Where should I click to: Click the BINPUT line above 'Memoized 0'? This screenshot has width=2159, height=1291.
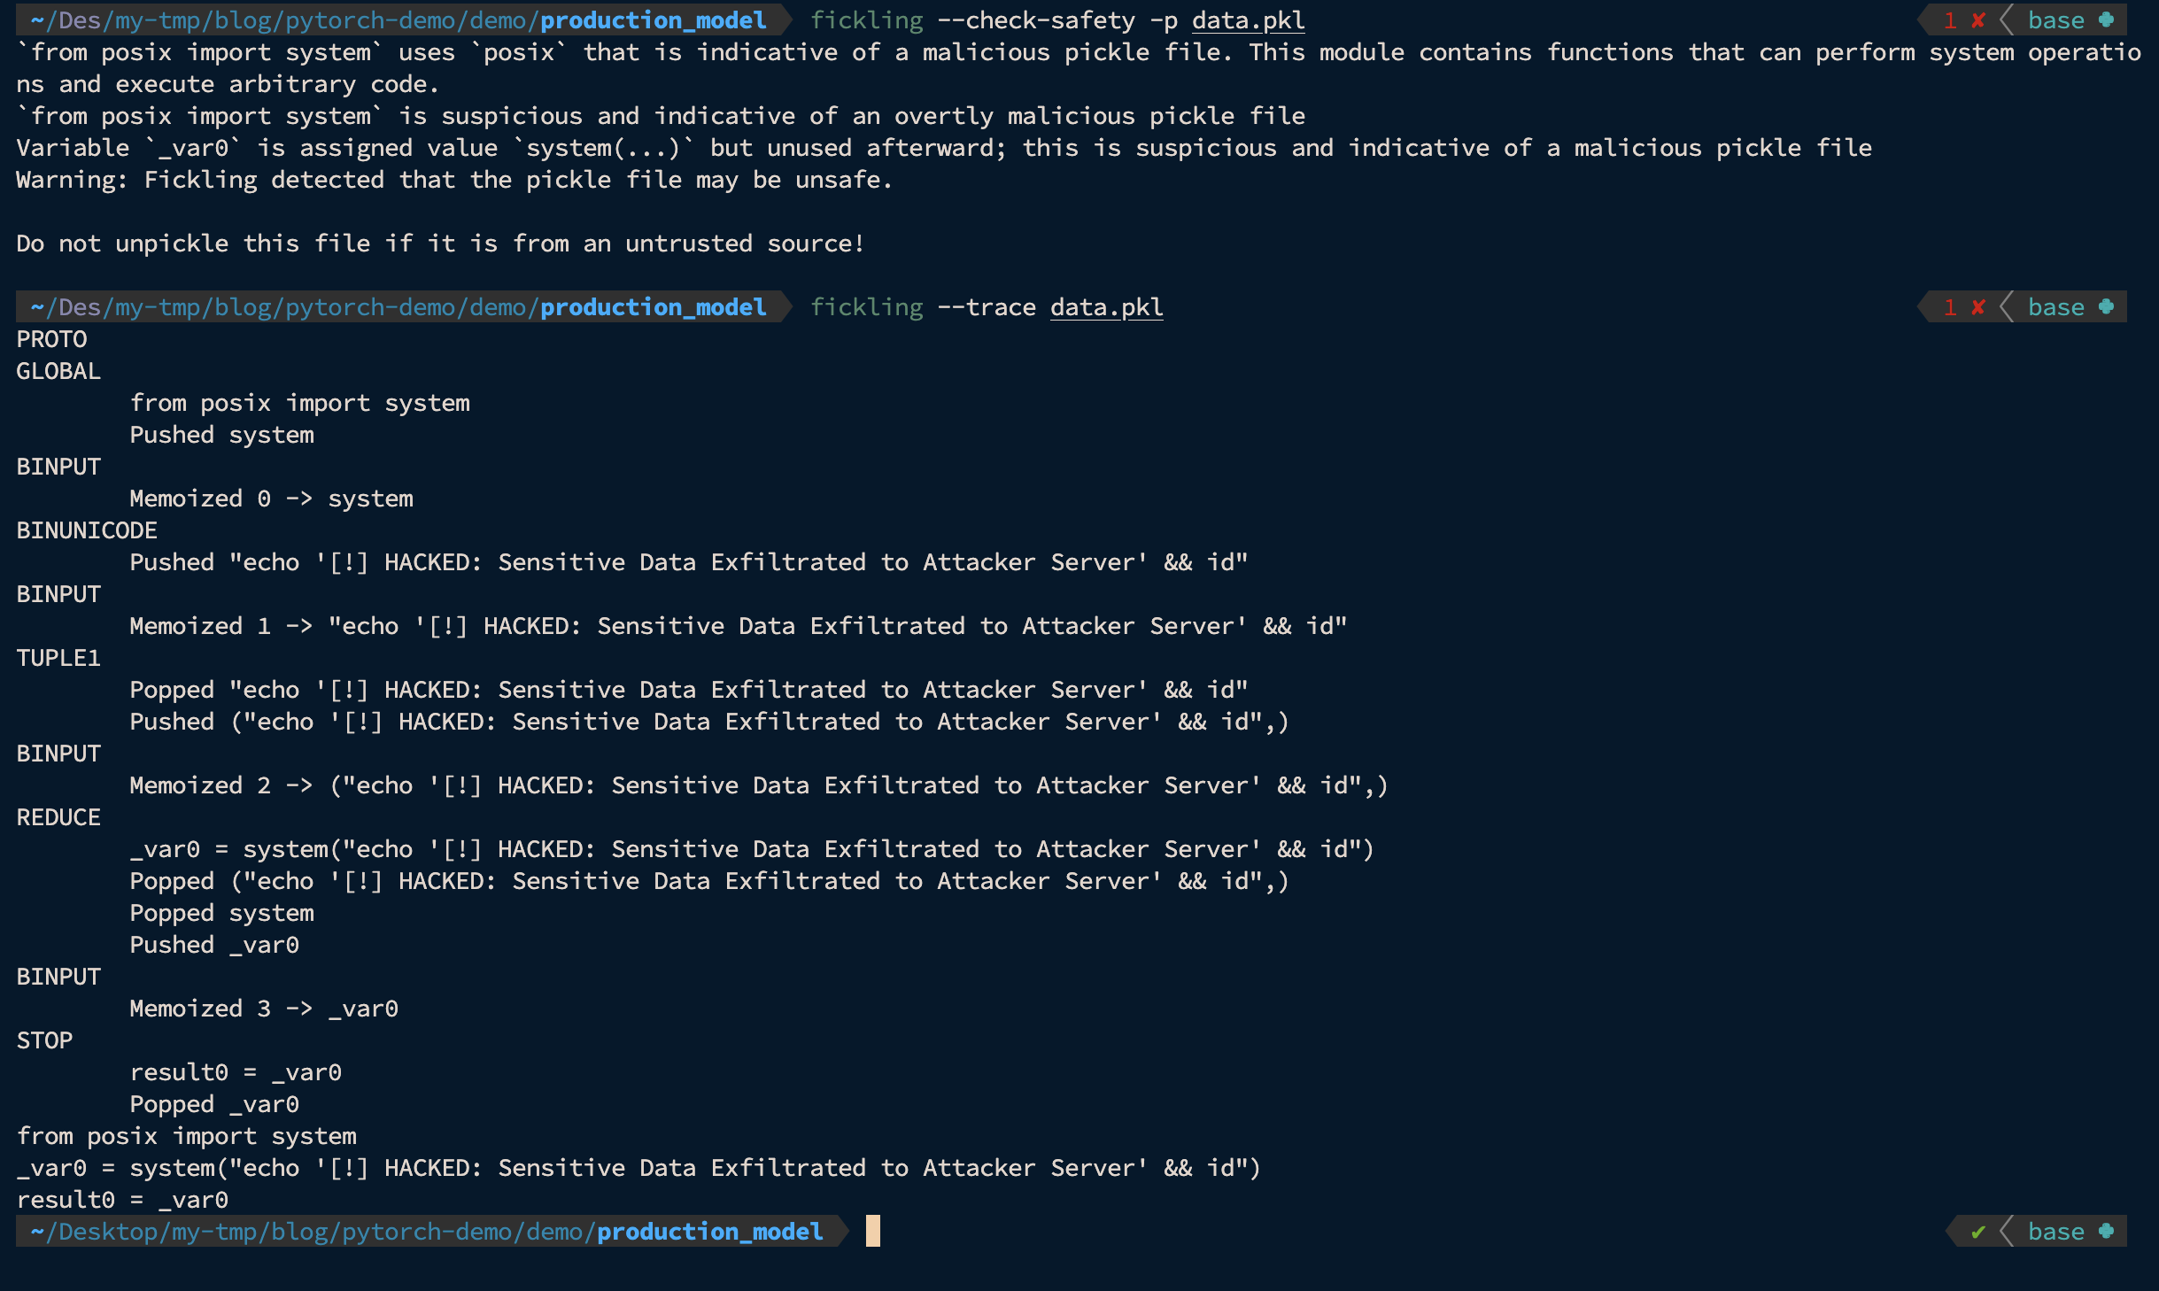coord(58,467)
